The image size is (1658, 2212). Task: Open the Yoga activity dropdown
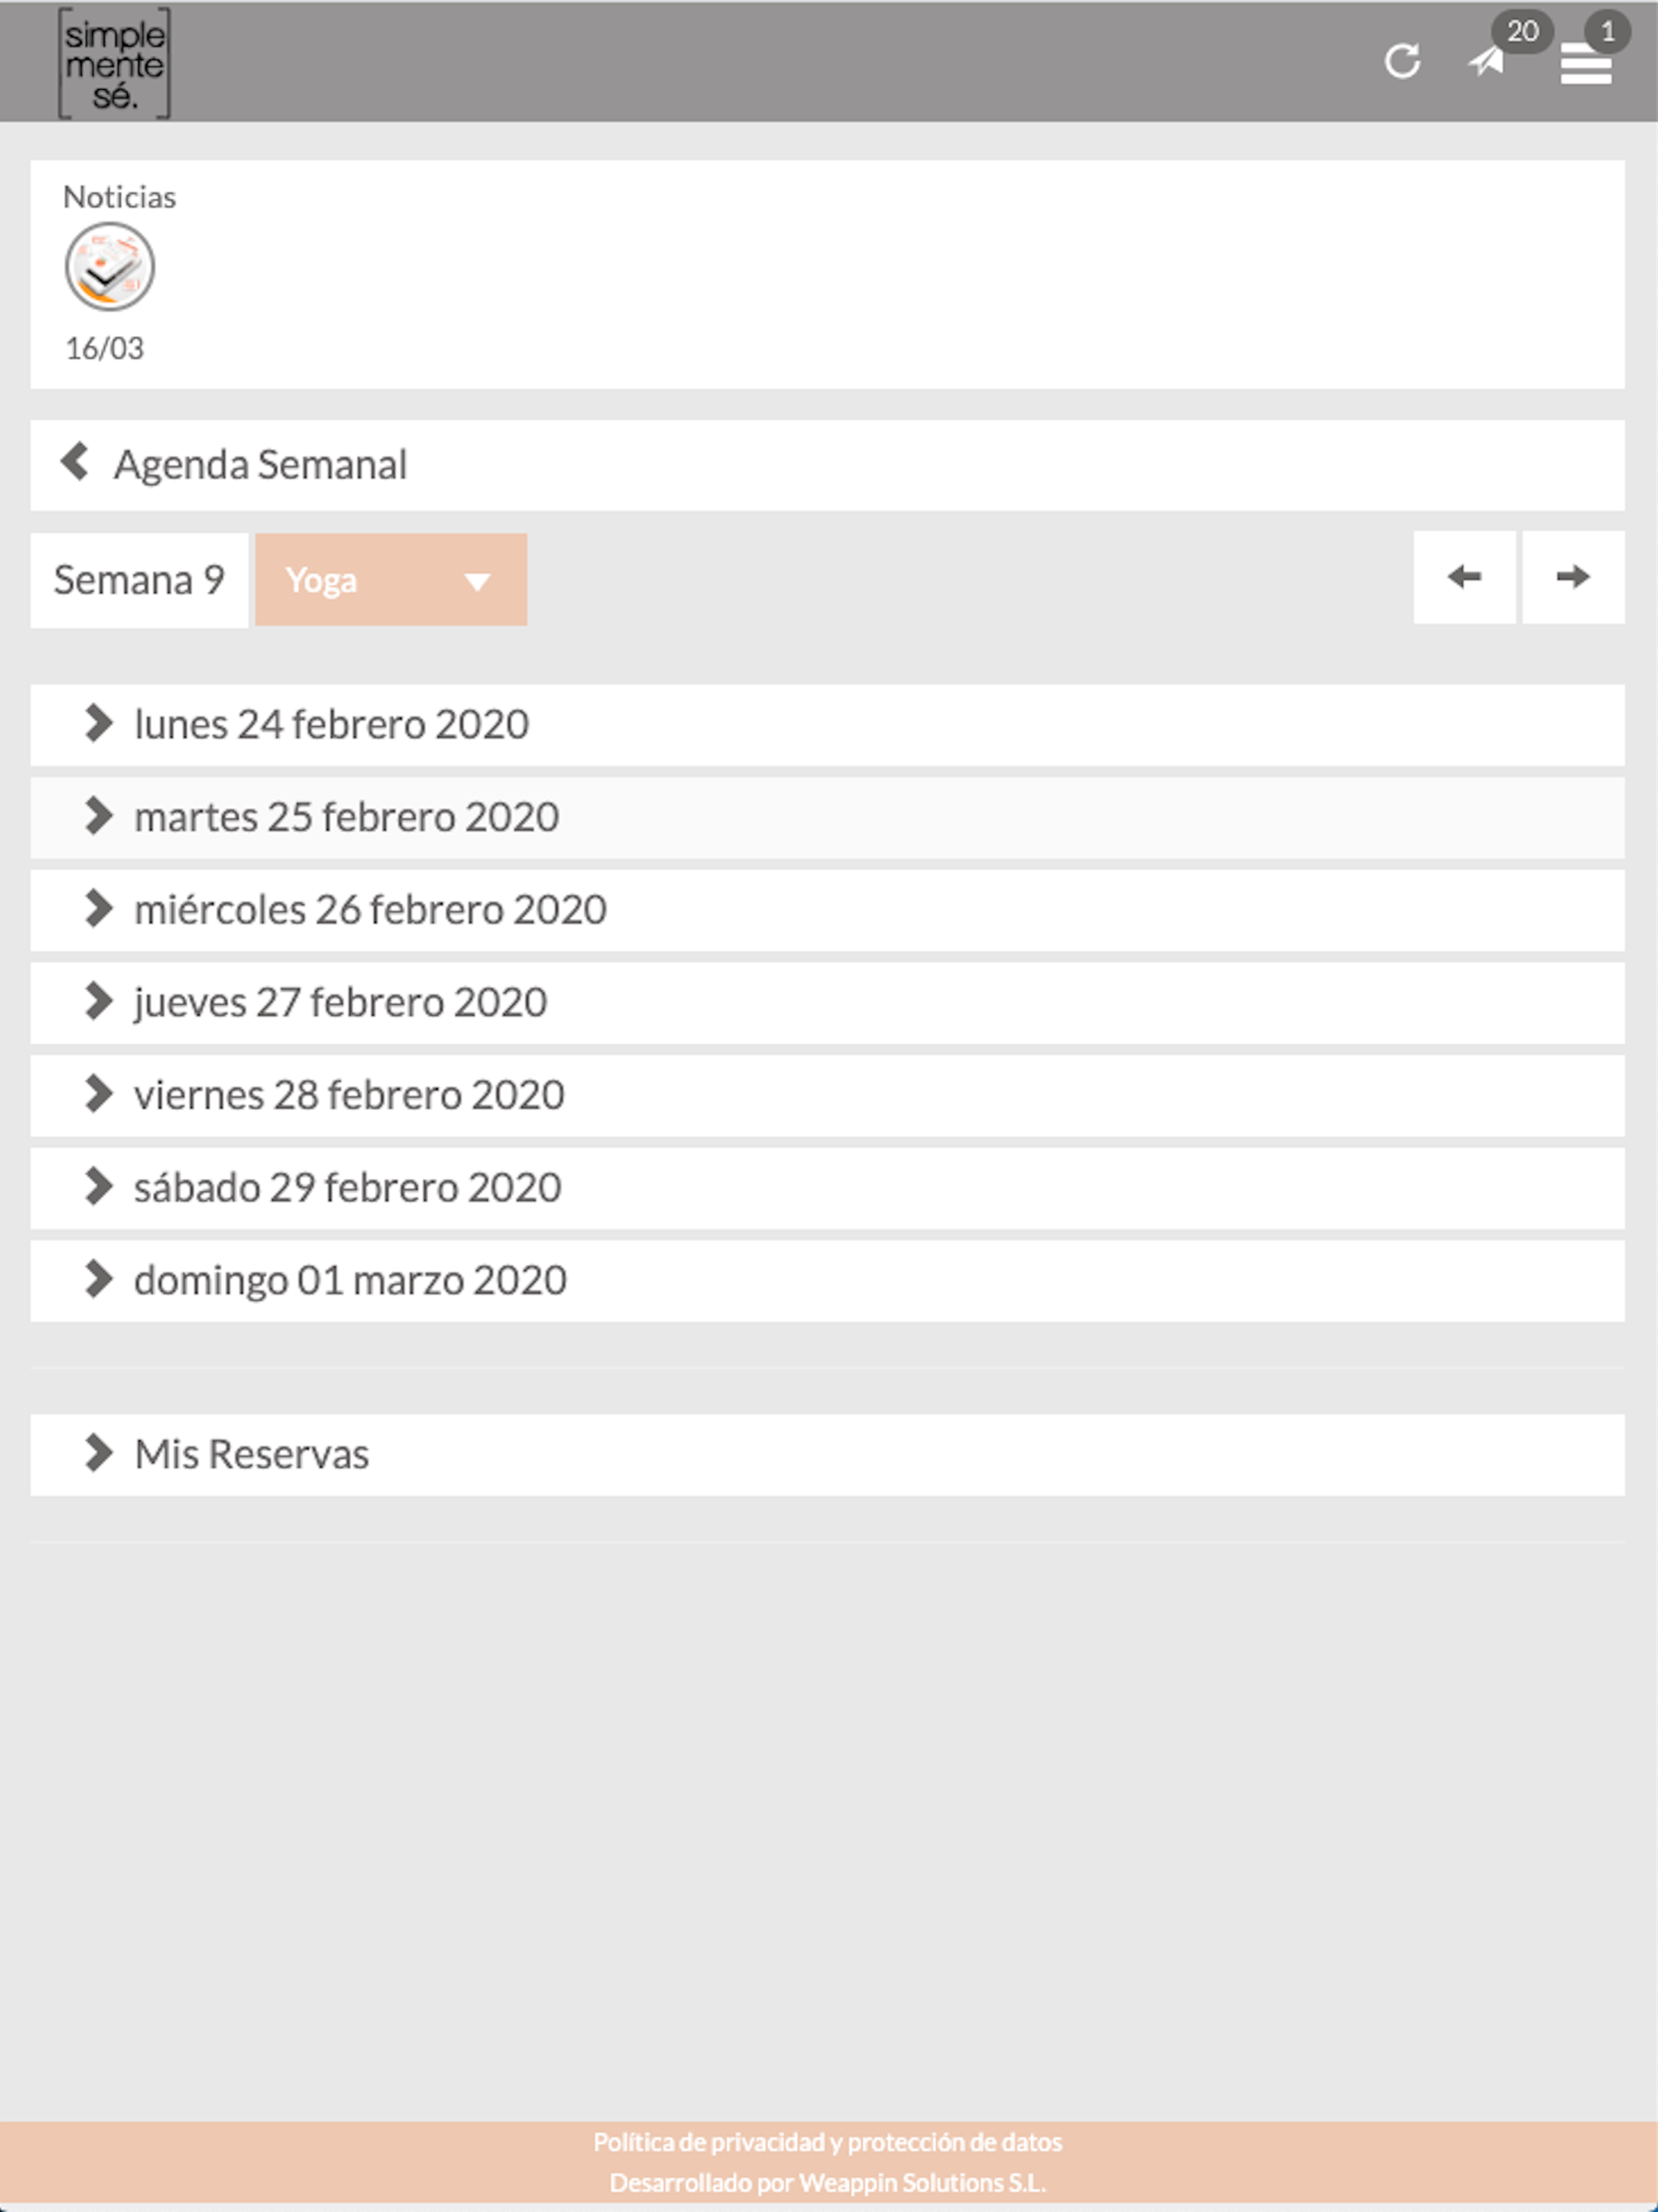pyautogui.click(x=390, y=580)
